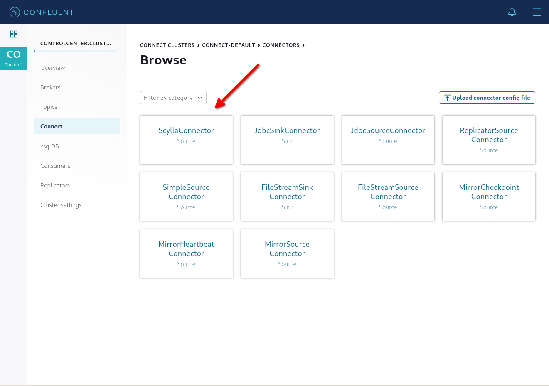Open Consumers in the sidebar
549x386 pixels.
[x=55, y=166]
